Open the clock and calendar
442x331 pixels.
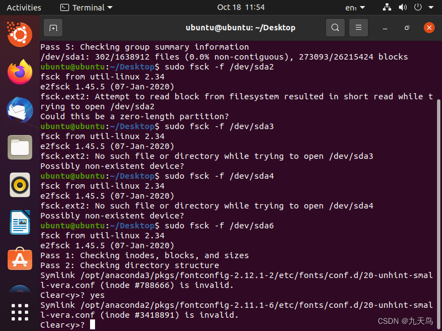(241, 7)
